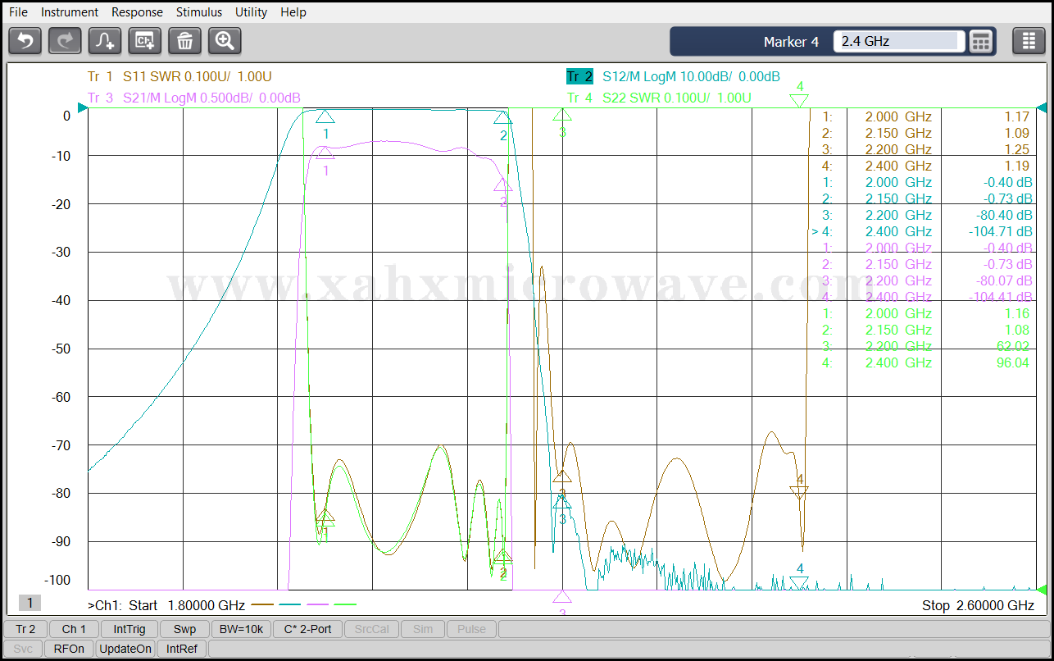Open the Stimulus menu
Screen dimensions: 1054x661
click(199, 12)
